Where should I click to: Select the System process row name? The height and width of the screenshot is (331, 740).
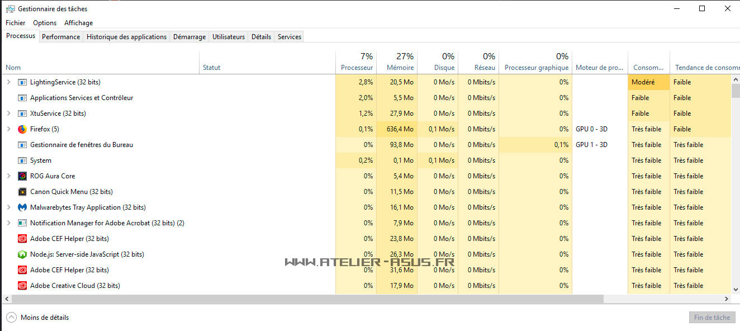click(41, 160)
